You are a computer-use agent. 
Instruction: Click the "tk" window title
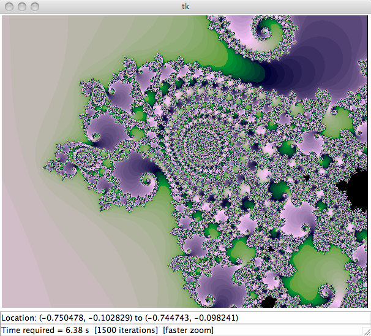point(185,6)
